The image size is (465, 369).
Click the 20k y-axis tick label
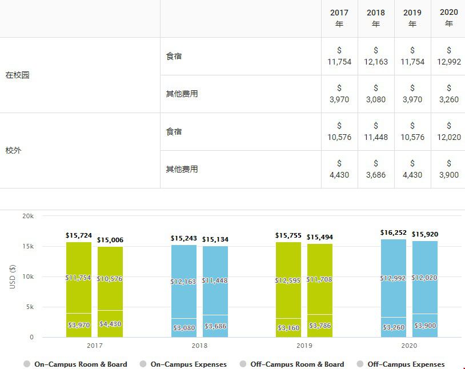pos(28,216)
